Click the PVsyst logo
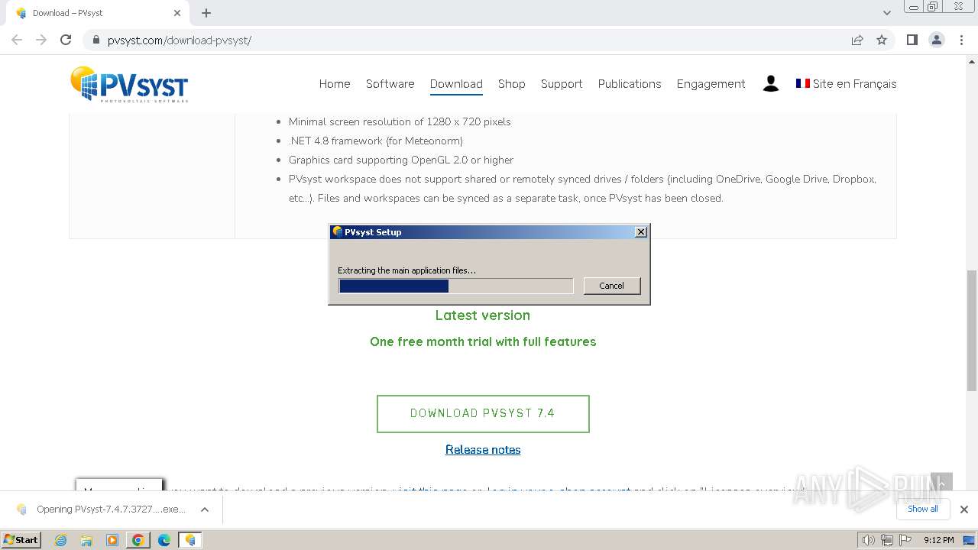Screen dimensions: 978x550 (x=129, y=84)
